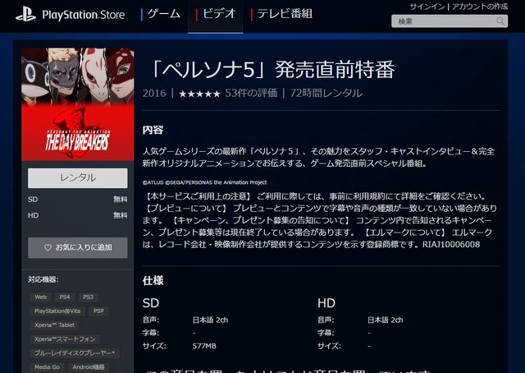Select the HD 無料 rental option
Image resolution: width=525 pixels, height=373 pixels.
(78, 215)
